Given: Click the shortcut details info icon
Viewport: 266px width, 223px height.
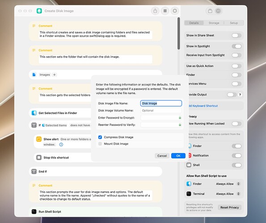Looking at the screenshot, I should click(x=218, y=11).
